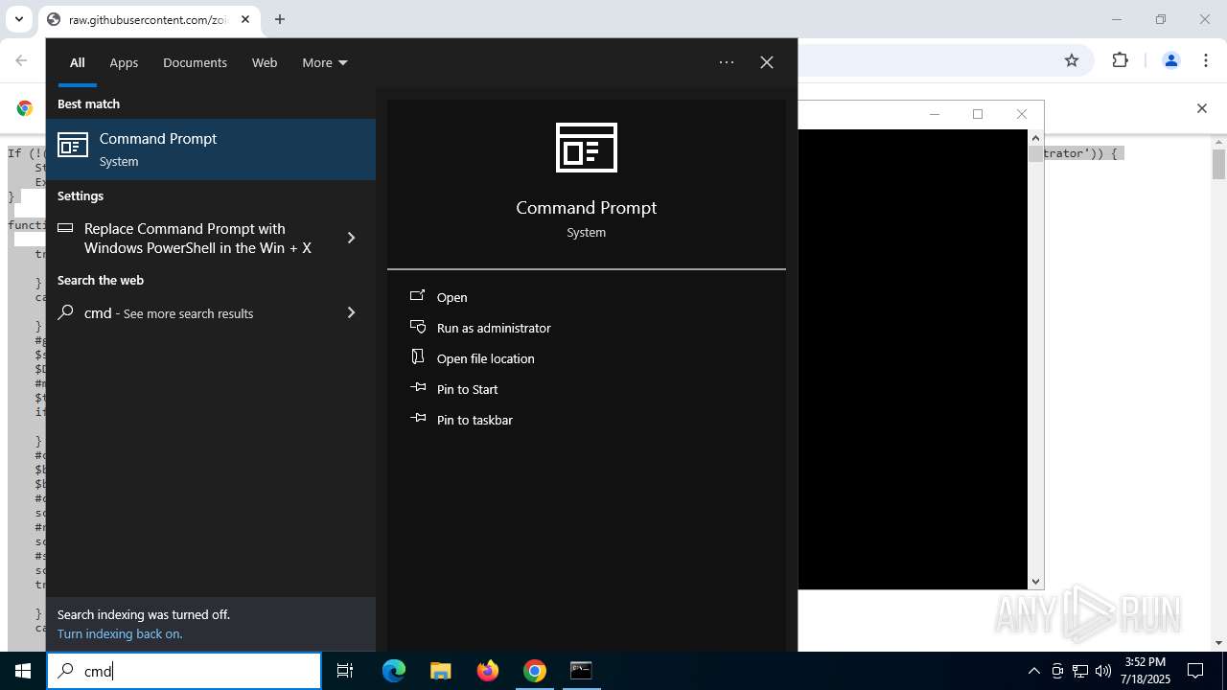Image resolution: width=1227 pixels, height=690 pixels.
Task: Click the taskbar clock showing 3:52 PM
Action: click(x=1146, y=671)
